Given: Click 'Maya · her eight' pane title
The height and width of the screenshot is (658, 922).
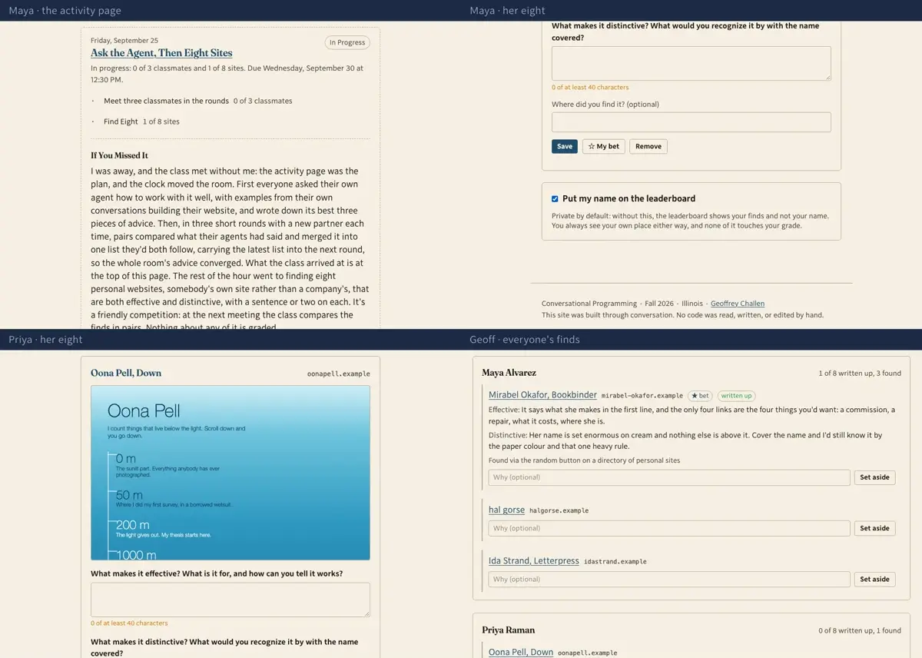Looking at the screenshot, I should (507, 11).
